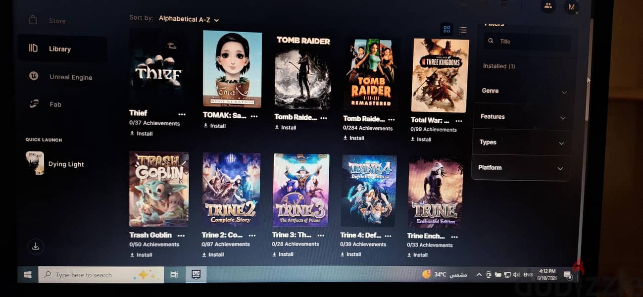Screen dimensions: 643x297
Task: Open the clock showing 4:12 PM
Action: coord(548,274)
